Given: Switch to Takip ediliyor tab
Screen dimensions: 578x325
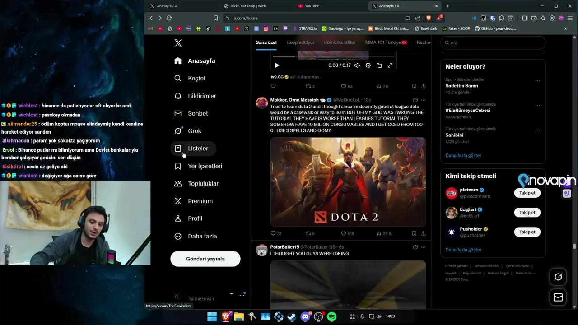Looking at the screenshot, I should [x=300, y=42].
